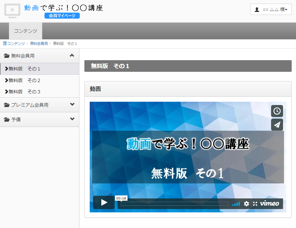Click the arrow icon beside 無料版 その1

click(7, 69)
